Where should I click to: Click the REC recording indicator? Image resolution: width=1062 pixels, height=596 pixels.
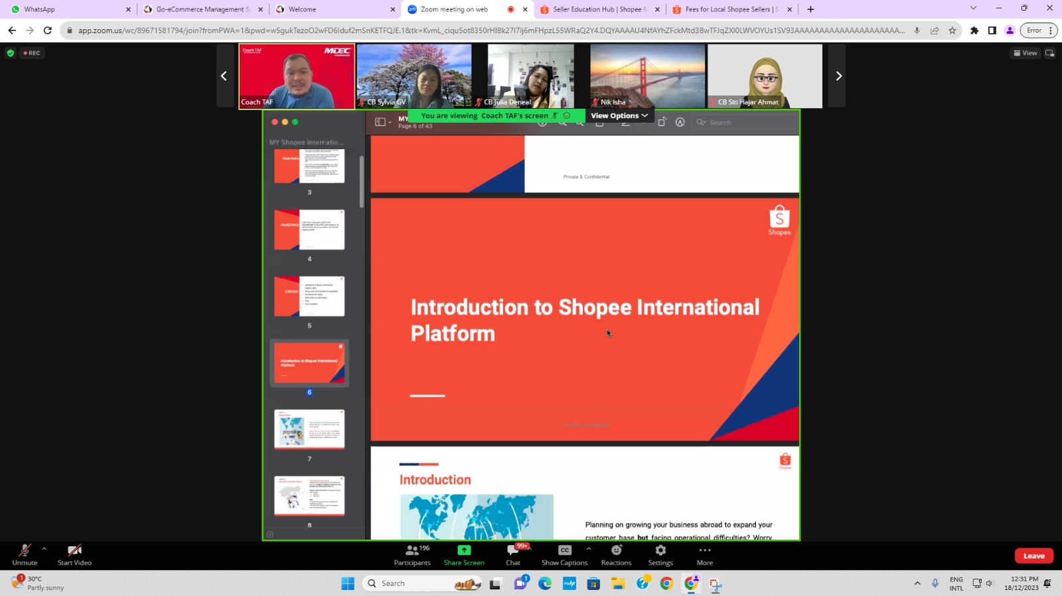pyautogui.click(x=32, y=53)
